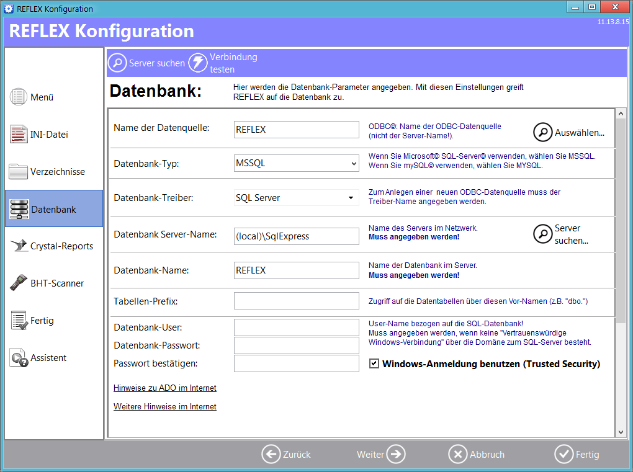This screenshot has height=472, width=633.
Task: Toggle Windows-Anmeldung benutzen (Trusted Security) checkbox
Action: coord(374,363)
